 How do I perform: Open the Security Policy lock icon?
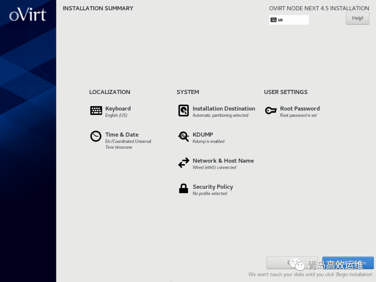coord(183,188)
